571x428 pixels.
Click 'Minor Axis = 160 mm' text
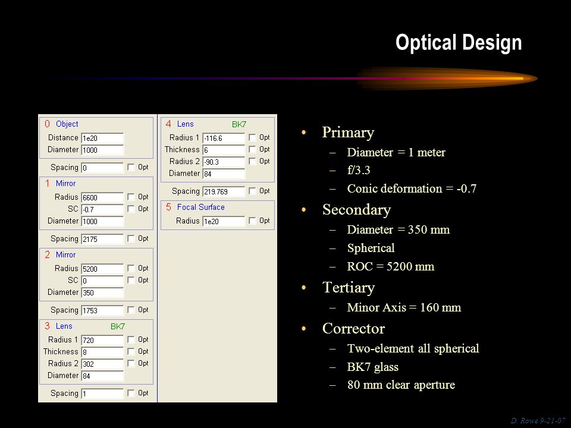[x=404, y=307]
